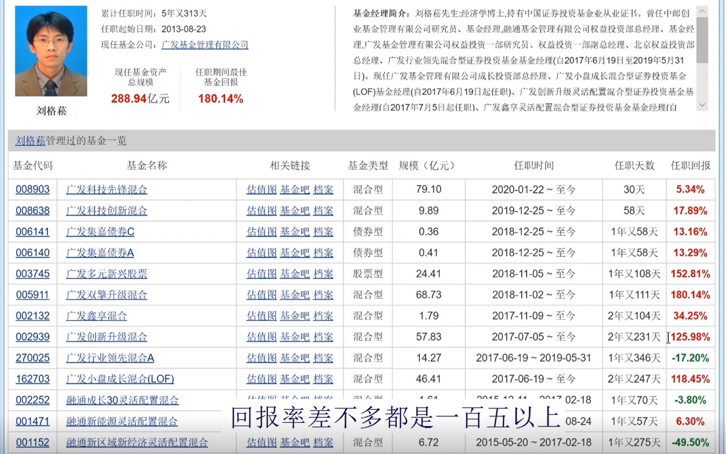Screen dimensions: 726x454
Task: Open 广发科技创新混合 fund name link
Action: pyautogui.click(x=107, y=211)
